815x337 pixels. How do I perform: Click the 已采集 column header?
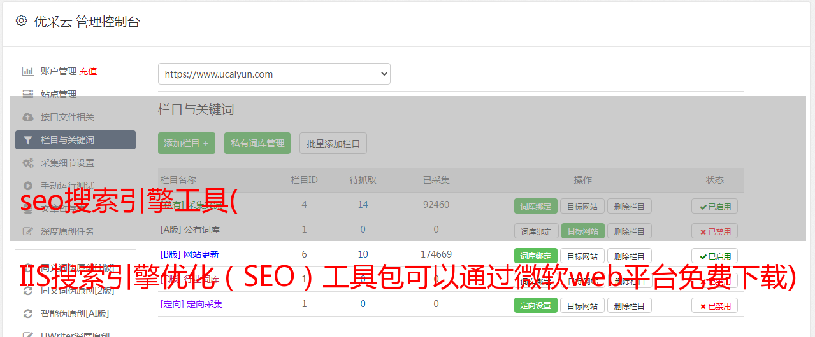pos(436,180)
